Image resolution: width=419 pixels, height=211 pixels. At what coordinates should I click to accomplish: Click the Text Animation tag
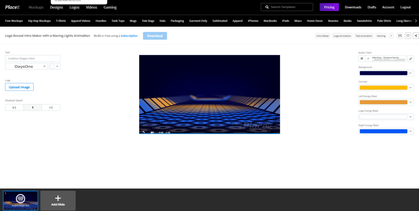click(x=364, y=36)
